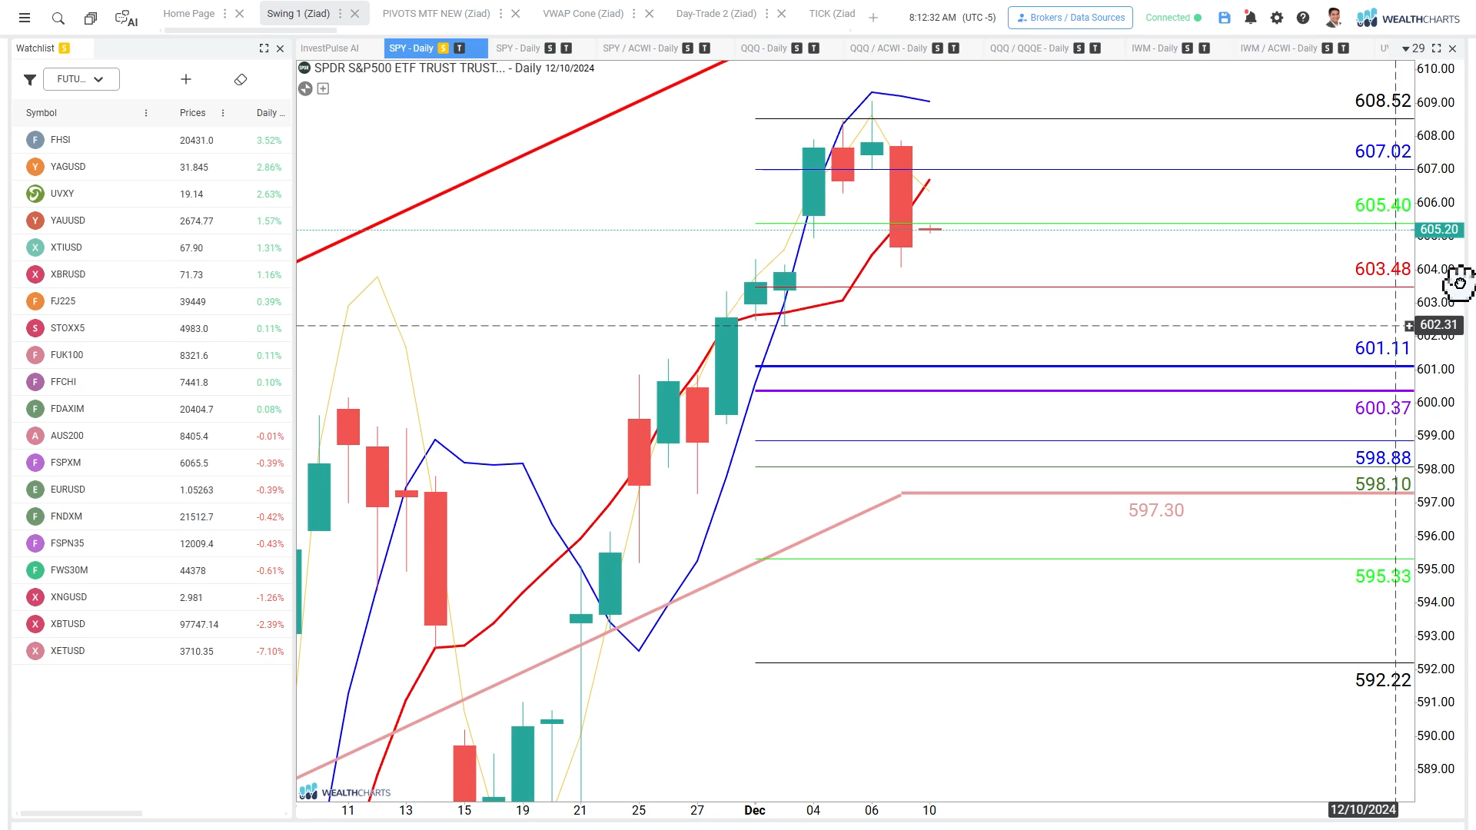Maximize the chart panel
Screen dimensions: 1476x830
[x=1436, y=48]
